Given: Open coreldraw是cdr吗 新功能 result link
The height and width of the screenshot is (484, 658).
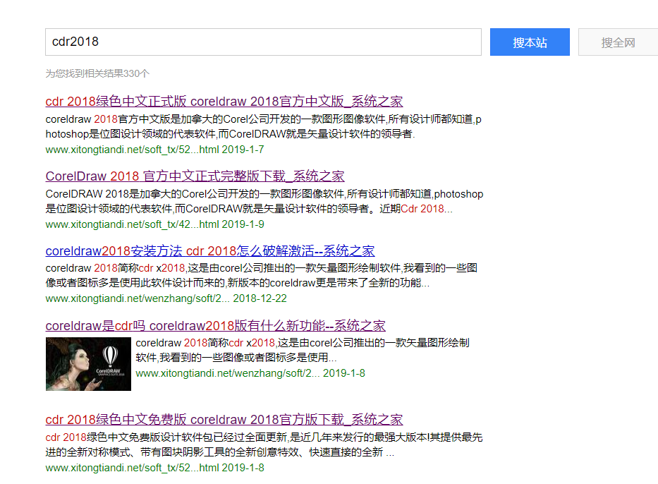Looking at the screenshot, I should click(x=215, y=326).
